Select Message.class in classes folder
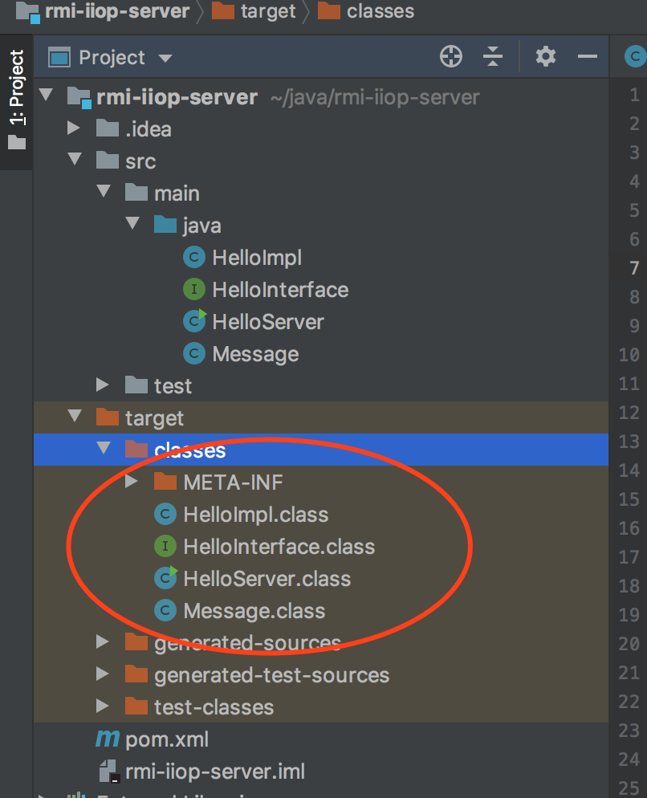 [254, 611]
